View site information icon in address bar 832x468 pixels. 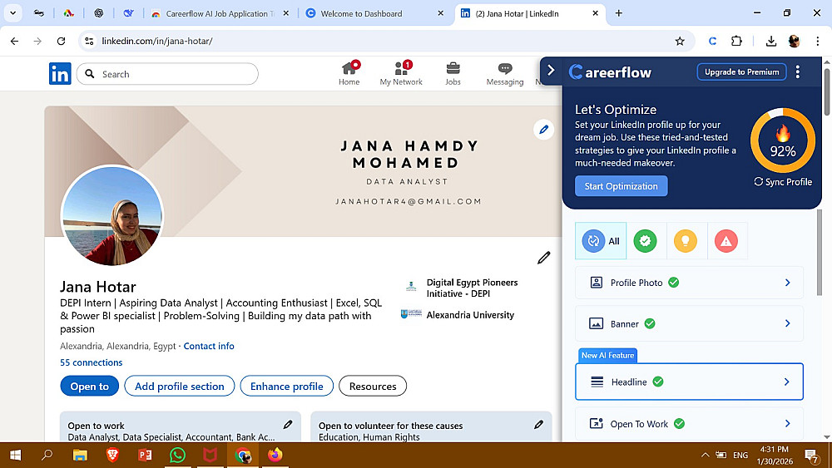[89, 41]
